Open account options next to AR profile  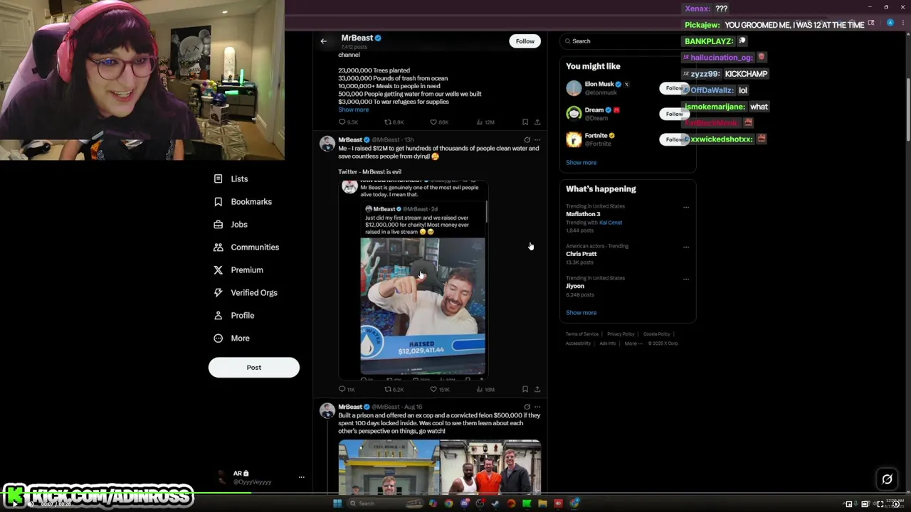301,477
